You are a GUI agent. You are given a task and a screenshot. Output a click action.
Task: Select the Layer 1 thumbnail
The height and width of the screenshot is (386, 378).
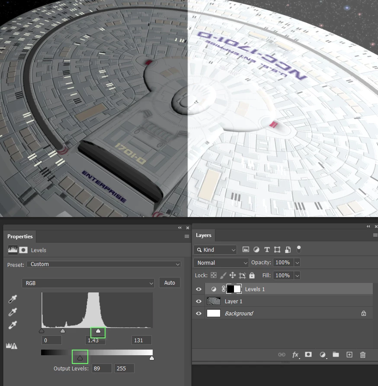pos(214,301)
